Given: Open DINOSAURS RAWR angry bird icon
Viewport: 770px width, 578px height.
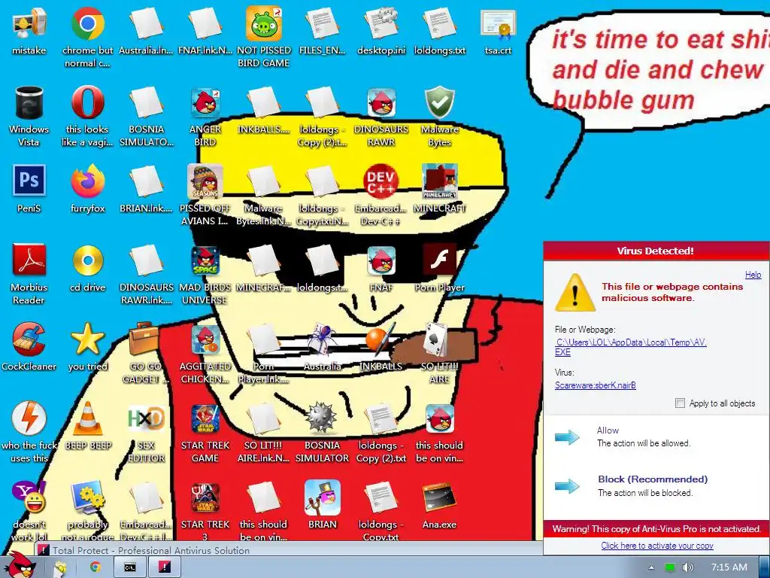Looking at the screenshot, I should point(381,102).
